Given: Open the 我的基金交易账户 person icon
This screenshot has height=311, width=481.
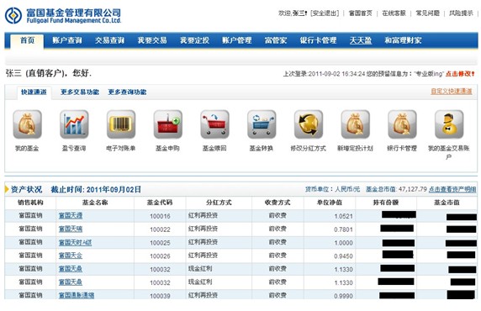Looking at the screenshot, I should (x=449, y=124).
